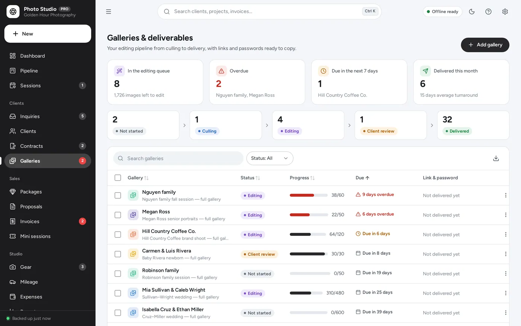The width and height of the screenshot is (521, 326).
Task: Click the export download icon
Action: (496, 158)
